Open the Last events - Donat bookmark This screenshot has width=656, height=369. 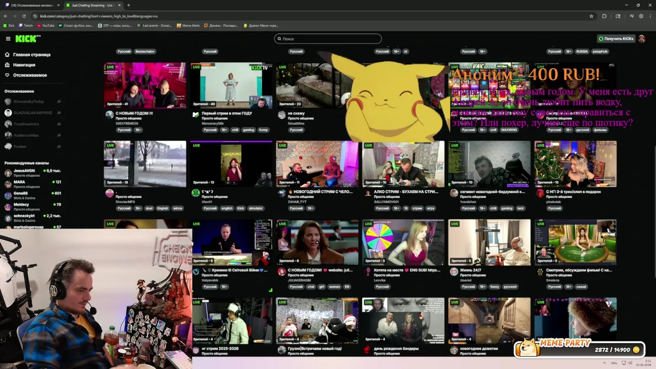pos(154,26)
